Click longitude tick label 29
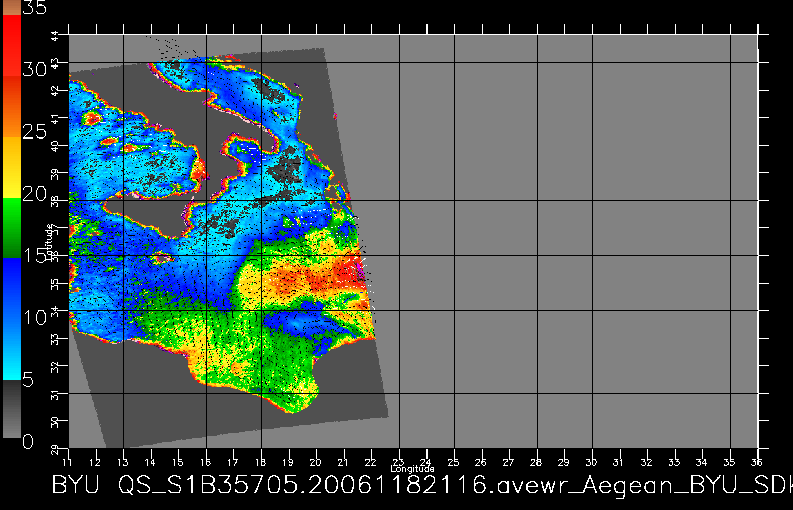 pos(564,462)
